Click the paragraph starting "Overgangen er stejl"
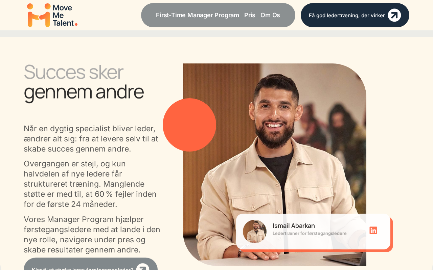The width and height of the screenshot is (433, 270). click(x=90, y=184)
